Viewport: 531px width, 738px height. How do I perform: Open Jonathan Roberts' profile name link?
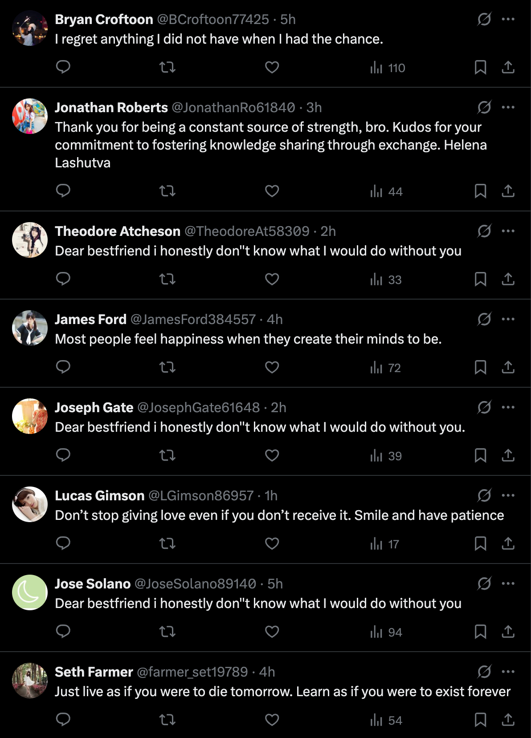(x=111, y=108)
